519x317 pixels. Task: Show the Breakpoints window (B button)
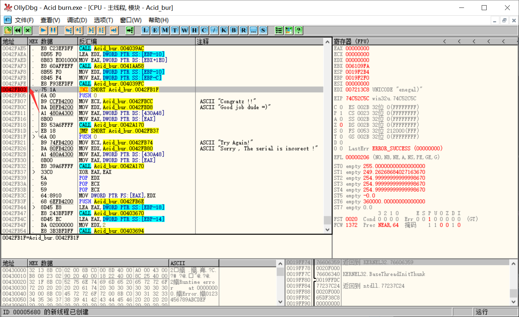[x=234, y=30]
